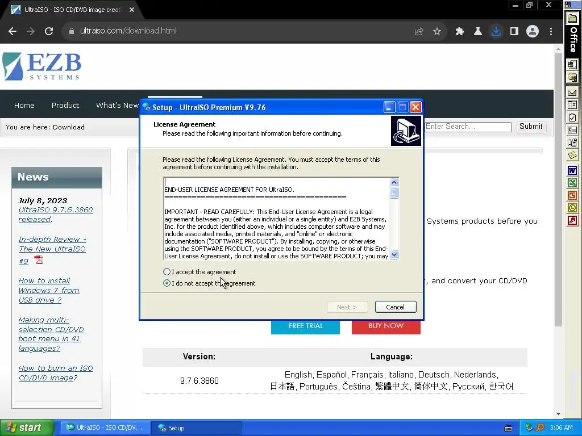The height and width of the screenshot is (436, 582).
Task: Click New Note sticky icon in Office bar
Action: click(x=572, y=155)
